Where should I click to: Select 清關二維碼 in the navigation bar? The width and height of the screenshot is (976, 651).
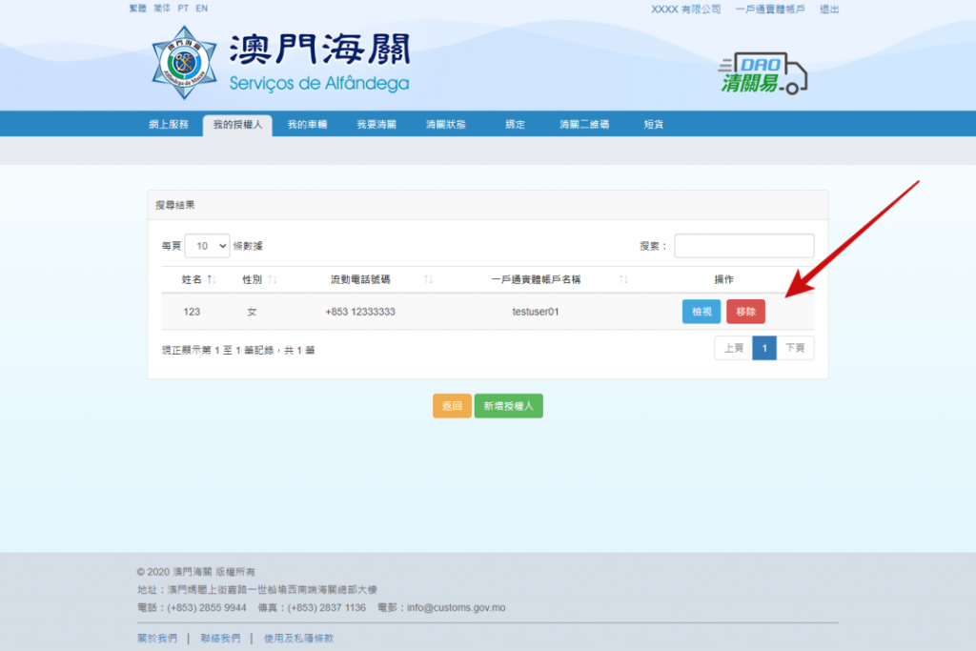(583, 125)
